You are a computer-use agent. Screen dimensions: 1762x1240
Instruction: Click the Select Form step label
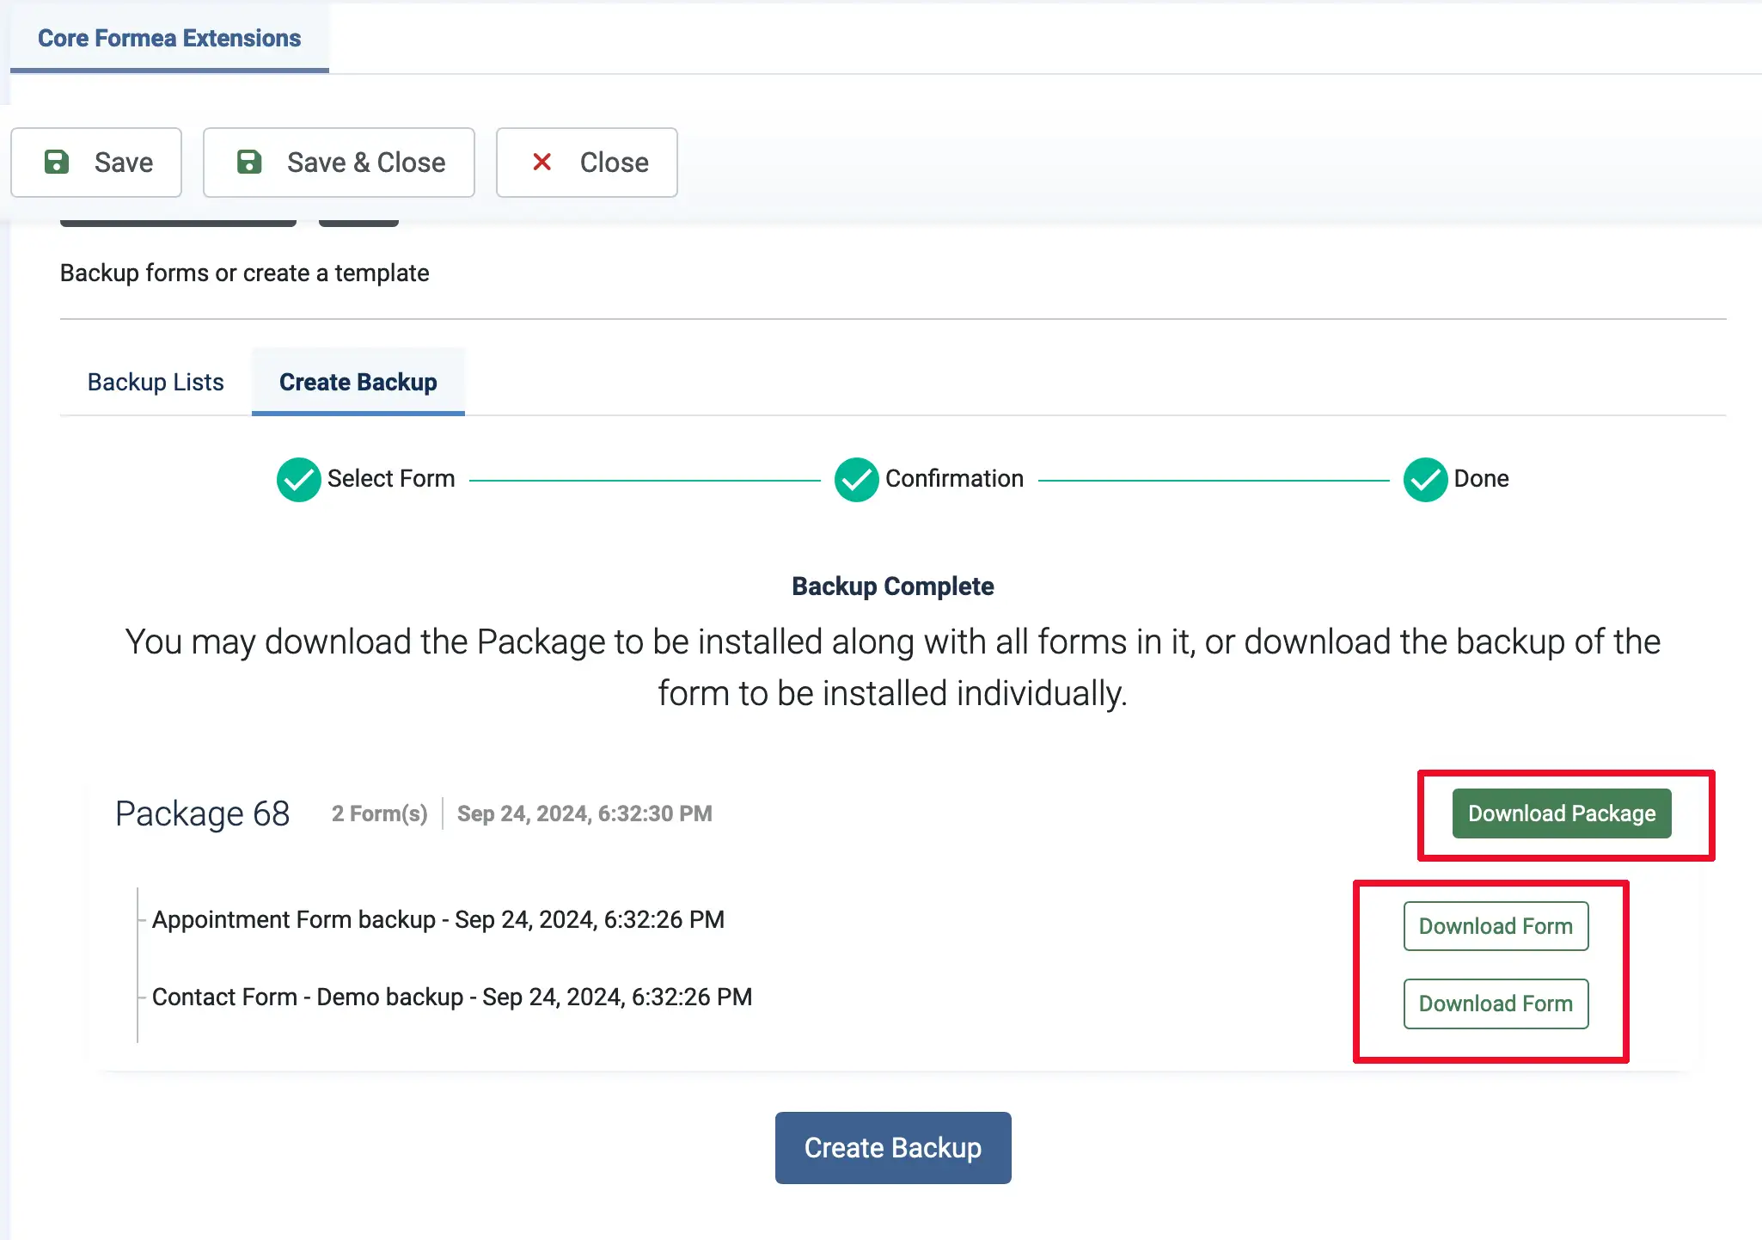coord(391,479)
